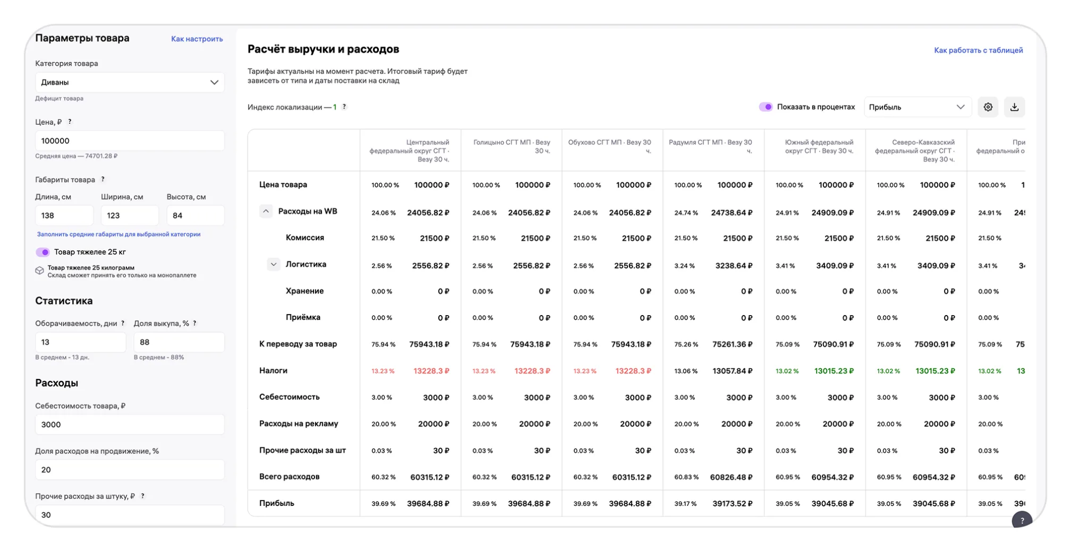Viewport: 1071px width, 552px height.
Task: Open the Как работать с таблицей link
Action: point(978,50)
